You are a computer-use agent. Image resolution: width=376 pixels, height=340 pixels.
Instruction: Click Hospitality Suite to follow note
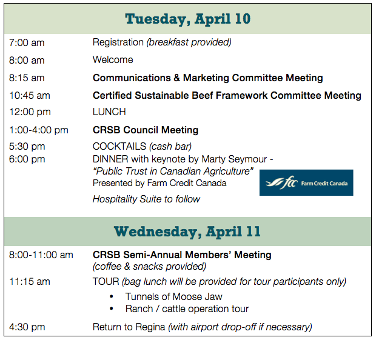click(146, 199)
